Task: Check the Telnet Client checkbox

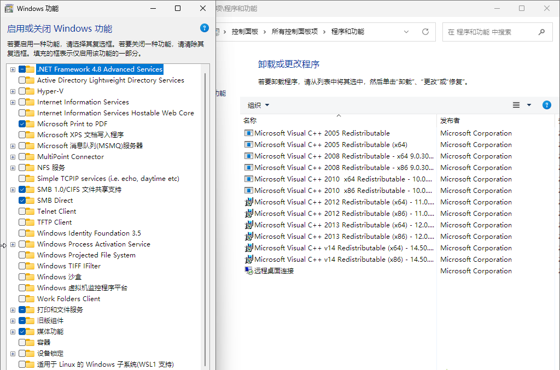Action: pos(22,211)
